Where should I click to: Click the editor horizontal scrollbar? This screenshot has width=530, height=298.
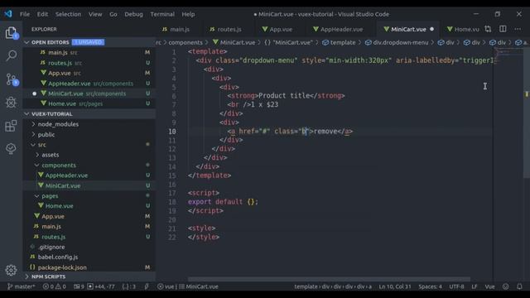coord(329,280)
